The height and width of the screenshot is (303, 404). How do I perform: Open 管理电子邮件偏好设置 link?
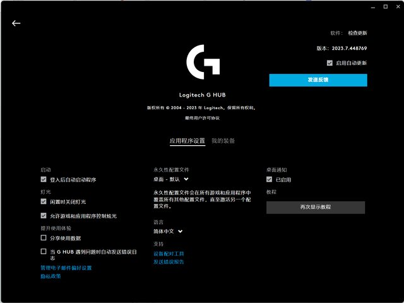pos(66,268)
